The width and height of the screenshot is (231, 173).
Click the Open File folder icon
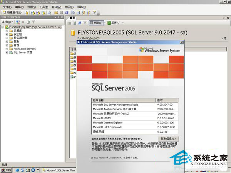point(56,13)
